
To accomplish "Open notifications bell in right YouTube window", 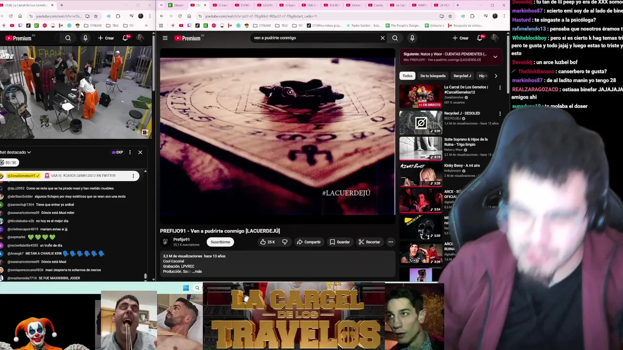I will pos(480,38).
